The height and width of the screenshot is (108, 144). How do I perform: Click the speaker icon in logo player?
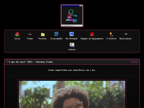pos(73,25)
